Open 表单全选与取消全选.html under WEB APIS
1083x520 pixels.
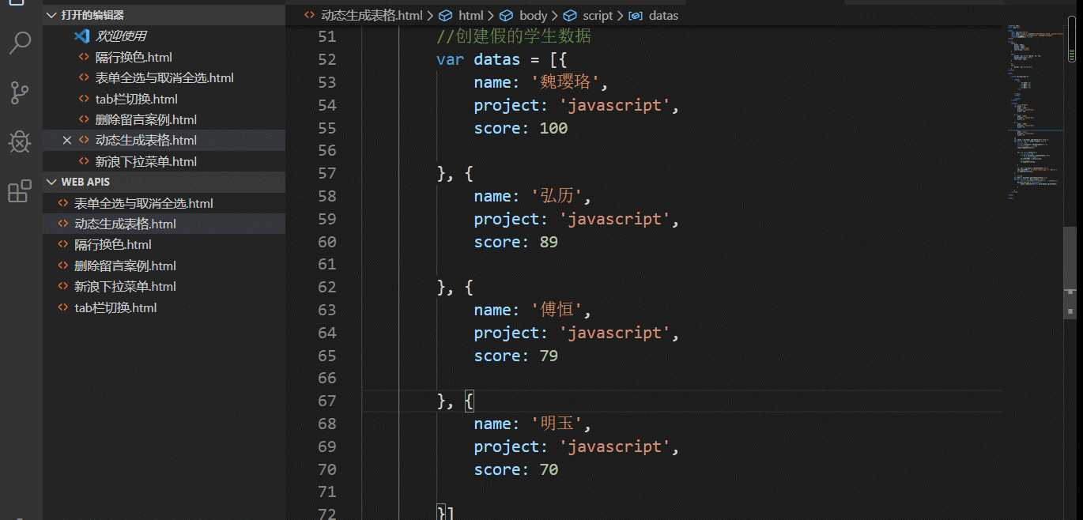[144, 203]
